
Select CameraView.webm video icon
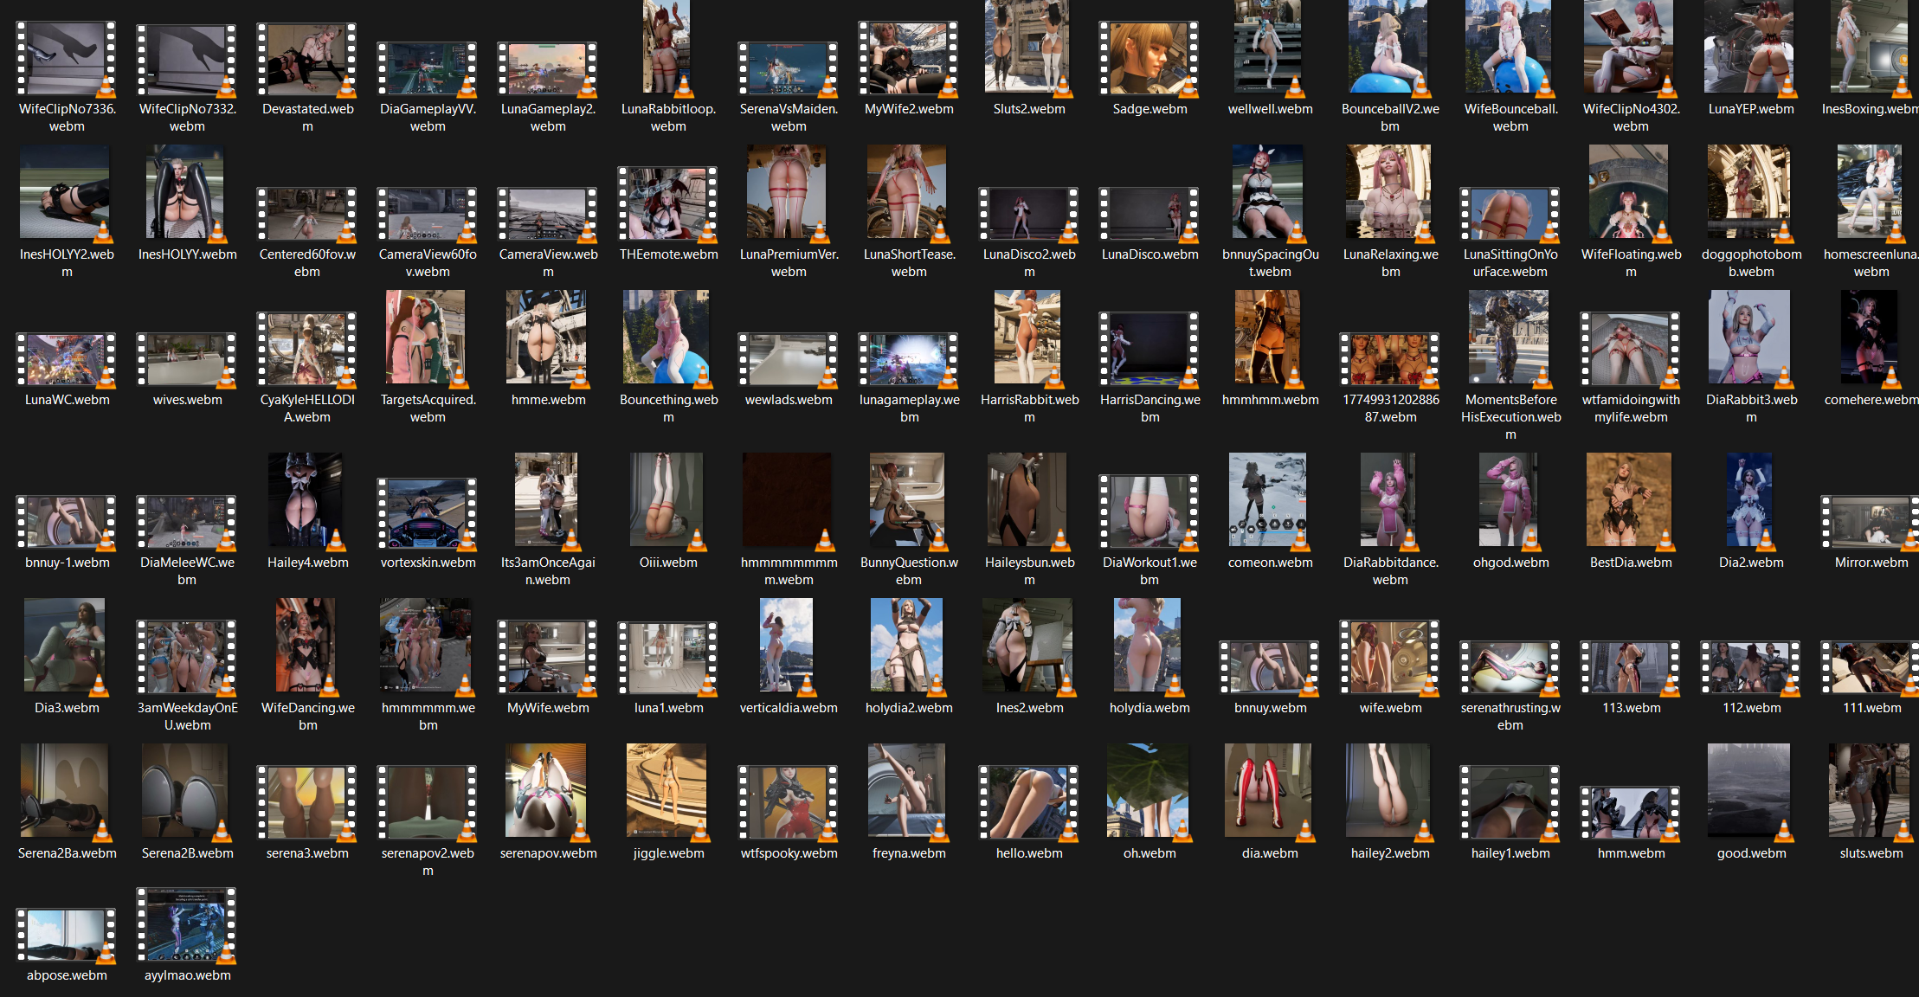pyautogui.click(x=547, y=214)
